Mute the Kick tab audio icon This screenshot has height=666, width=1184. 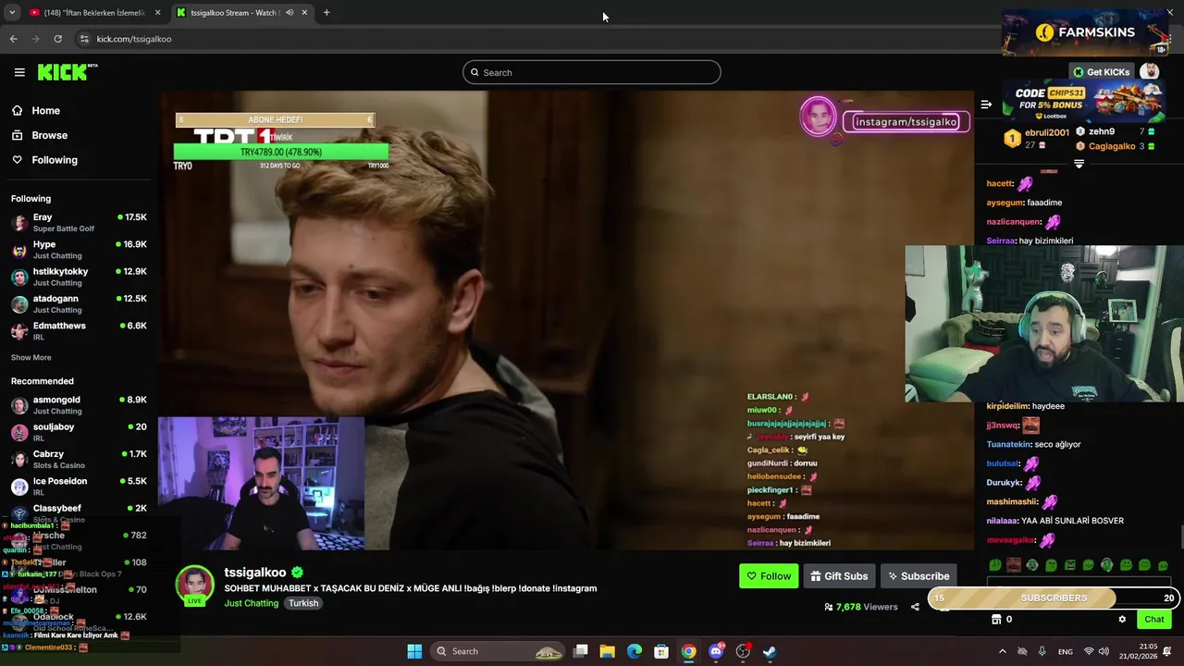(x=290, y=13)
